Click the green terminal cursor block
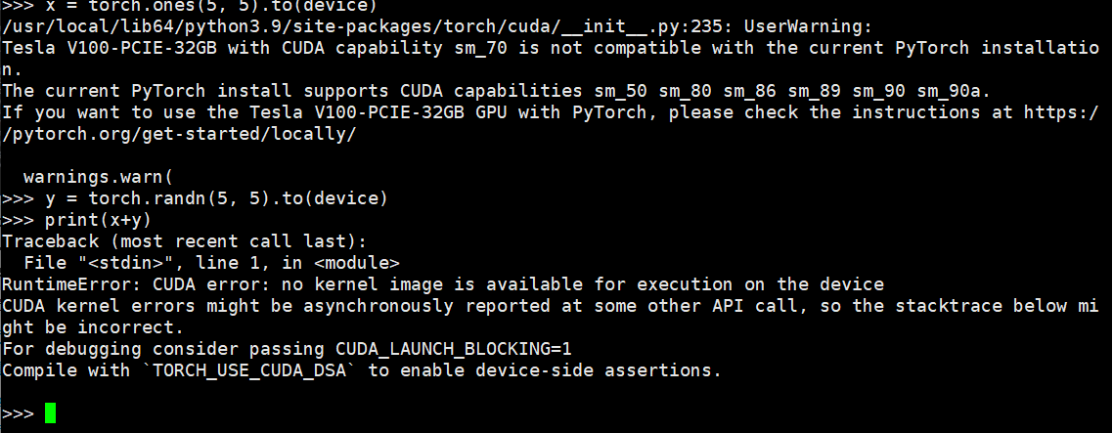This screenshot has height=433, width=1113. click(x=50, y=413)
